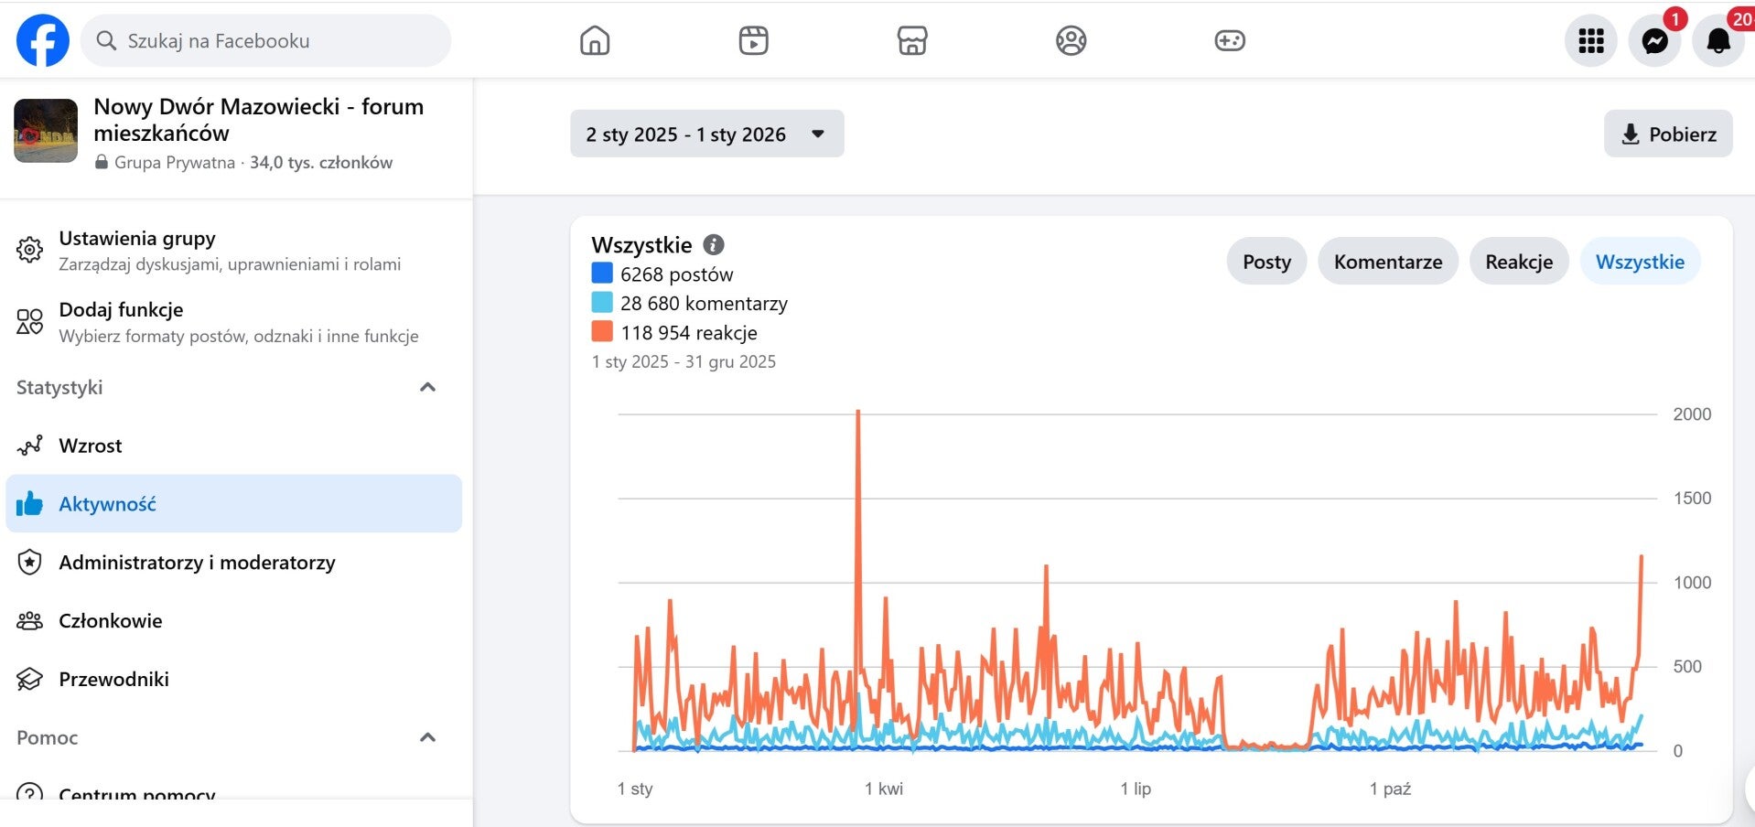Open the date range dropdown
Screen dimensions: 1755x827
tap(706, 134)
